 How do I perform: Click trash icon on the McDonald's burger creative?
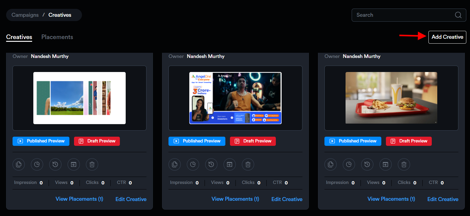tap(404, 165)
